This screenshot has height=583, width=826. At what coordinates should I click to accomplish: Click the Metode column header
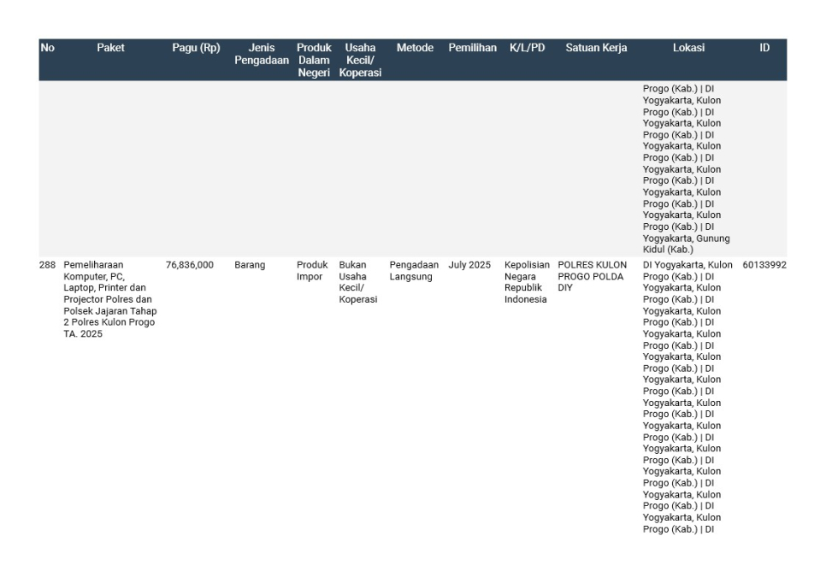pyautogui.click(x=415, y=49)
